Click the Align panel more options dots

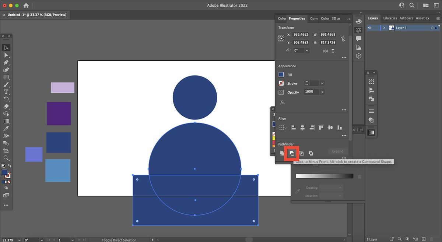344,136
